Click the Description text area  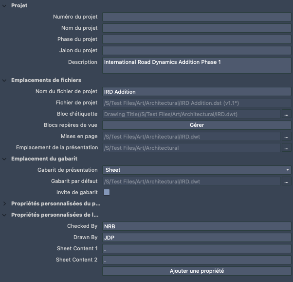pyautogui.click(x=197, y=65)
